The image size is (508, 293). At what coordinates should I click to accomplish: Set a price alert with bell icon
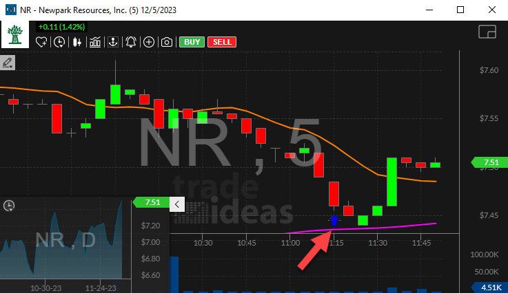point(131,42)
